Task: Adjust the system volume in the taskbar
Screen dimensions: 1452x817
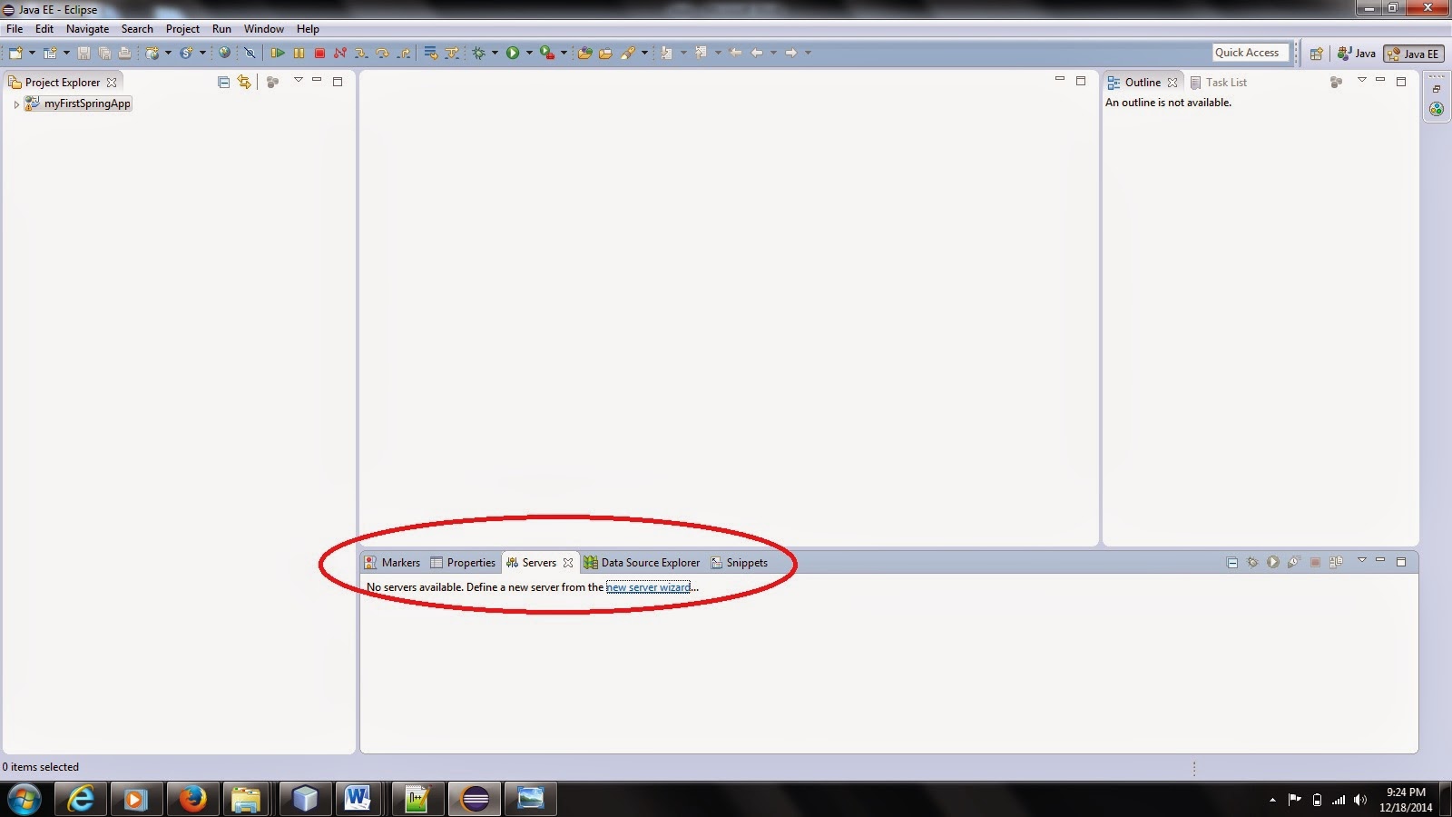Action: (1359, 801)
